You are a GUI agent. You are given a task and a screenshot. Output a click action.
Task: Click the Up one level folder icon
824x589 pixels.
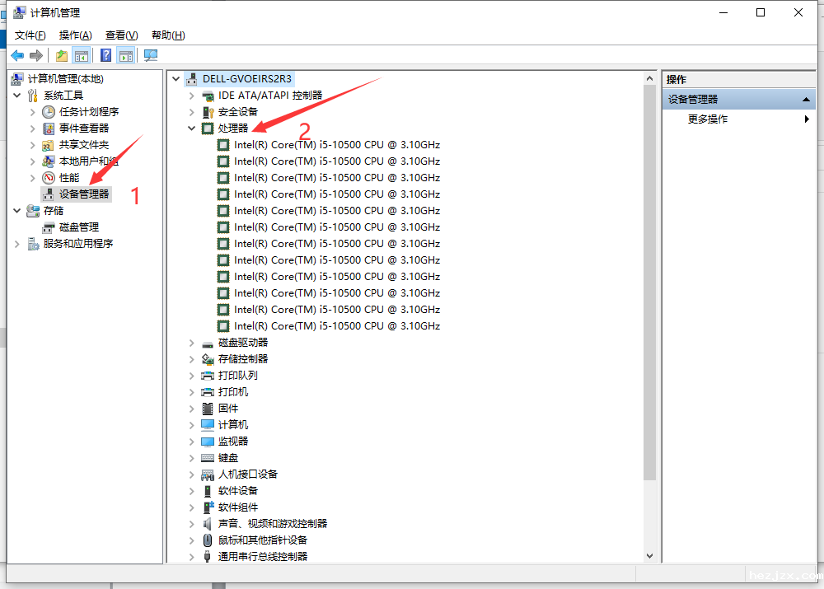(x=62, y=55)
